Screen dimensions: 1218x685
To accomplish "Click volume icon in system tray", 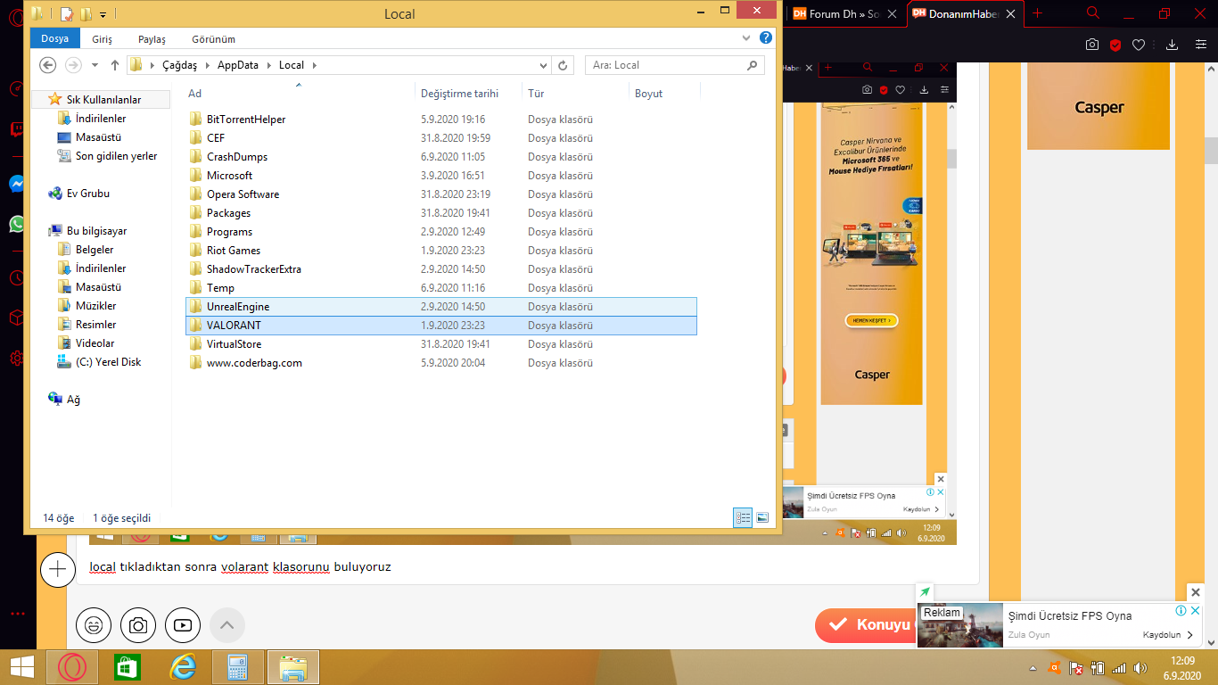I will coord(1140,667).
